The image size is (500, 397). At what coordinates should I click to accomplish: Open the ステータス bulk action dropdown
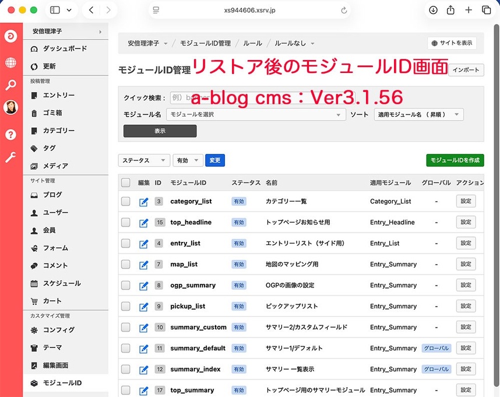[144, 160]
